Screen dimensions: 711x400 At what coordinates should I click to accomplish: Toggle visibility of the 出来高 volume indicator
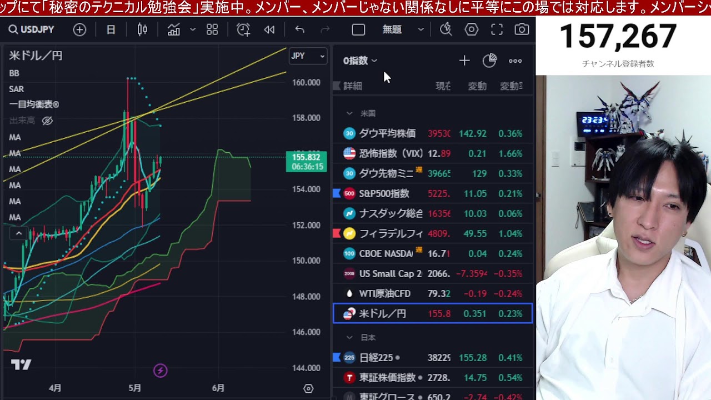coord(48,121)
